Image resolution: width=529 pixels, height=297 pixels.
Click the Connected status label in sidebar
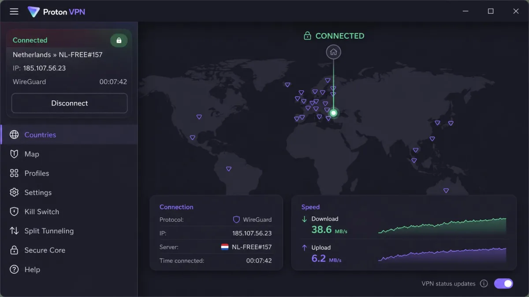(x=30, y=40)
